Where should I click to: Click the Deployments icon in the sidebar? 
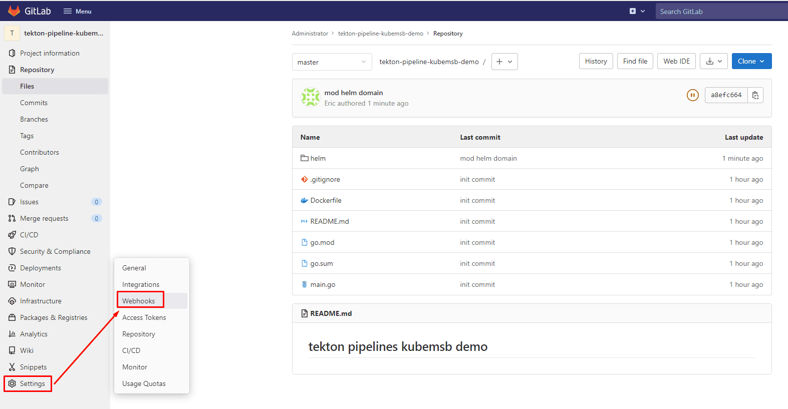click(12, 268)
